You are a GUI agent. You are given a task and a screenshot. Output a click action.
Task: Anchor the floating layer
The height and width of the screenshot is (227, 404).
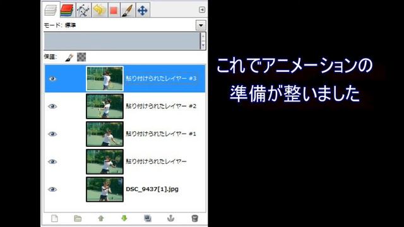[170, 219]
